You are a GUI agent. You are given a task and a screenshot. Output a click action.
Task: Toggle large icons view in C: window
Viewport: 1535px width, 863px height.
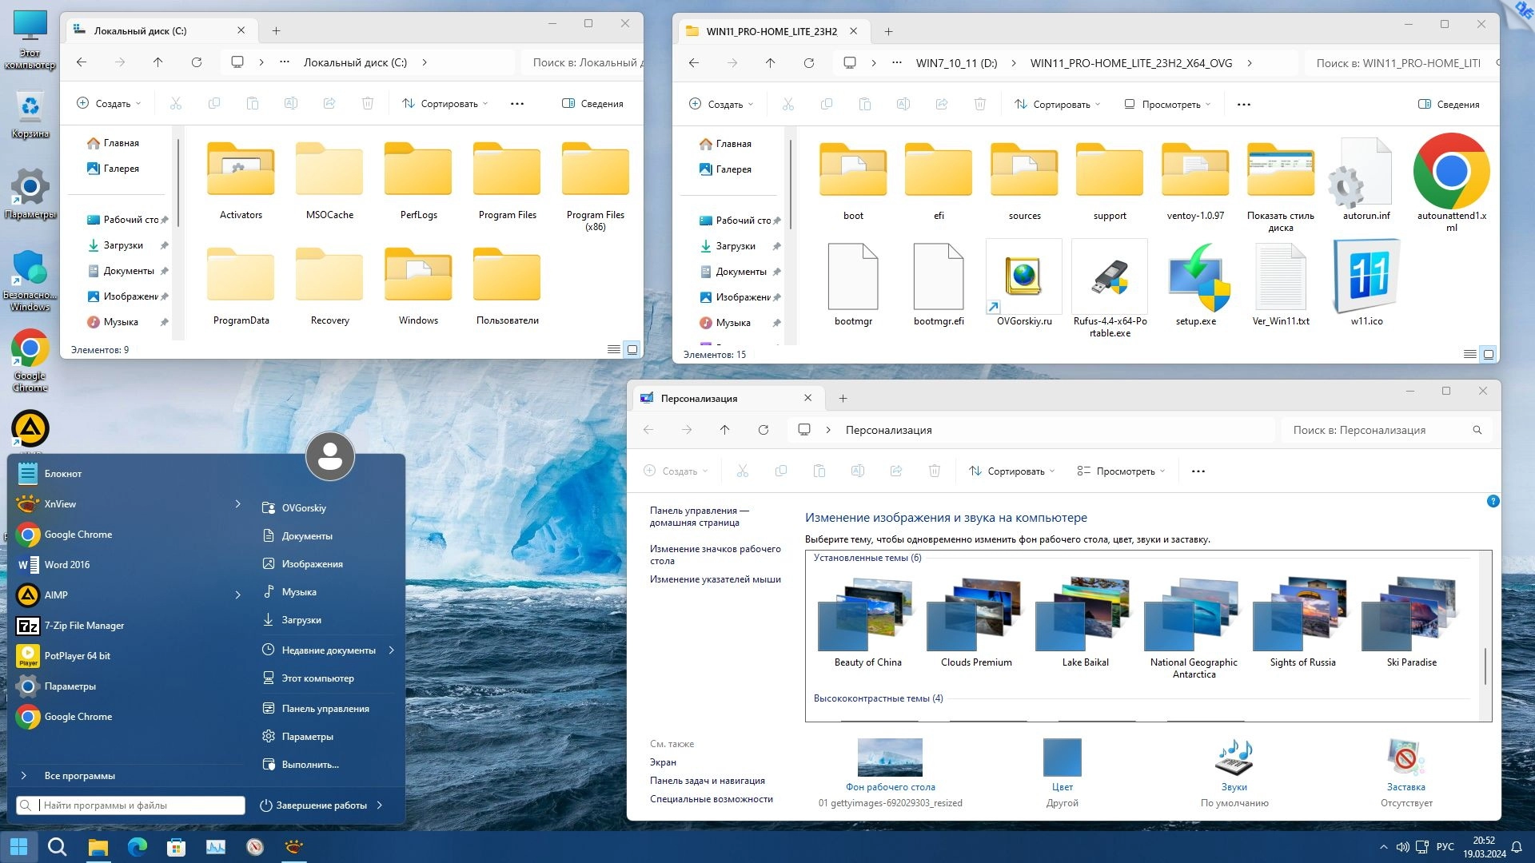tap(632, 349)
